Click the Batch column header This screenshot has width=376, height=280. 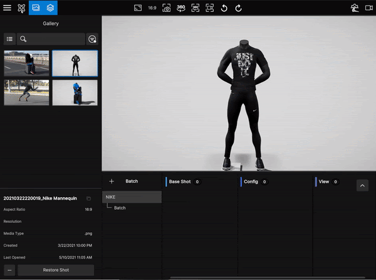coord(132,181)
